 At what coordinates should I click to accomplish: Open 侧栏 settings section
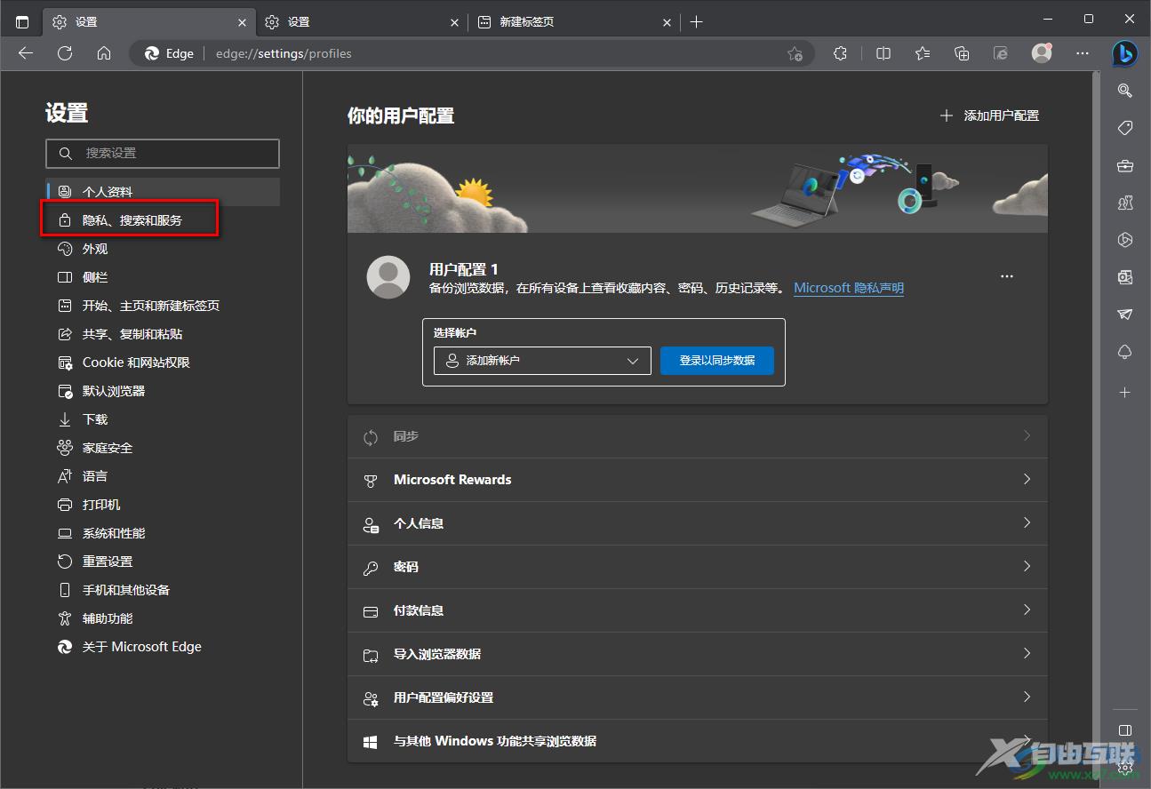[163, 277]
